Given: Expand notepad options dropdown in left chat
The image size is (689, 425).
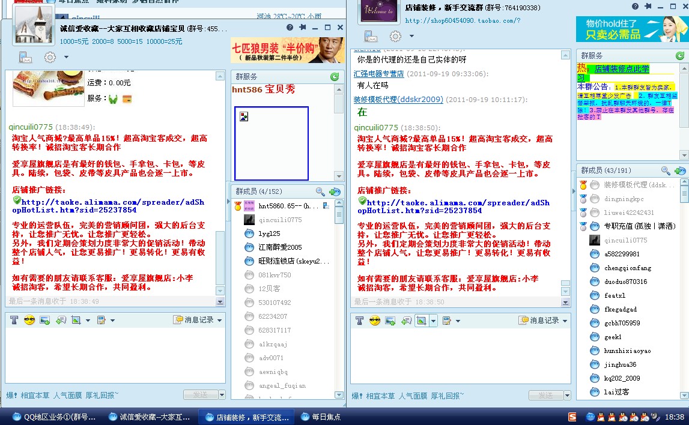Looking at the screenshot, I should (x=112, y=321).
